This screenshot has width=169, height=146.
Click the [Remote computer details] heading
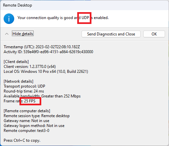click(x=27, y=111)
